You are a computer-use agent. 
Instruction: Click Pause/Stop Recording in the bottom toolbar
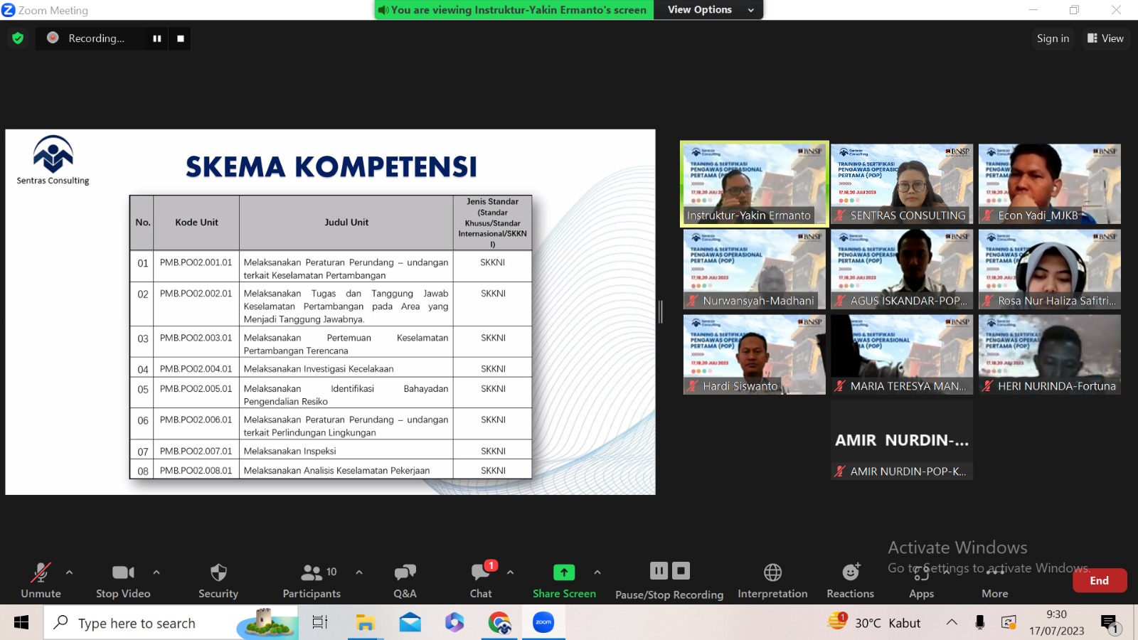(x=669, y=572)
